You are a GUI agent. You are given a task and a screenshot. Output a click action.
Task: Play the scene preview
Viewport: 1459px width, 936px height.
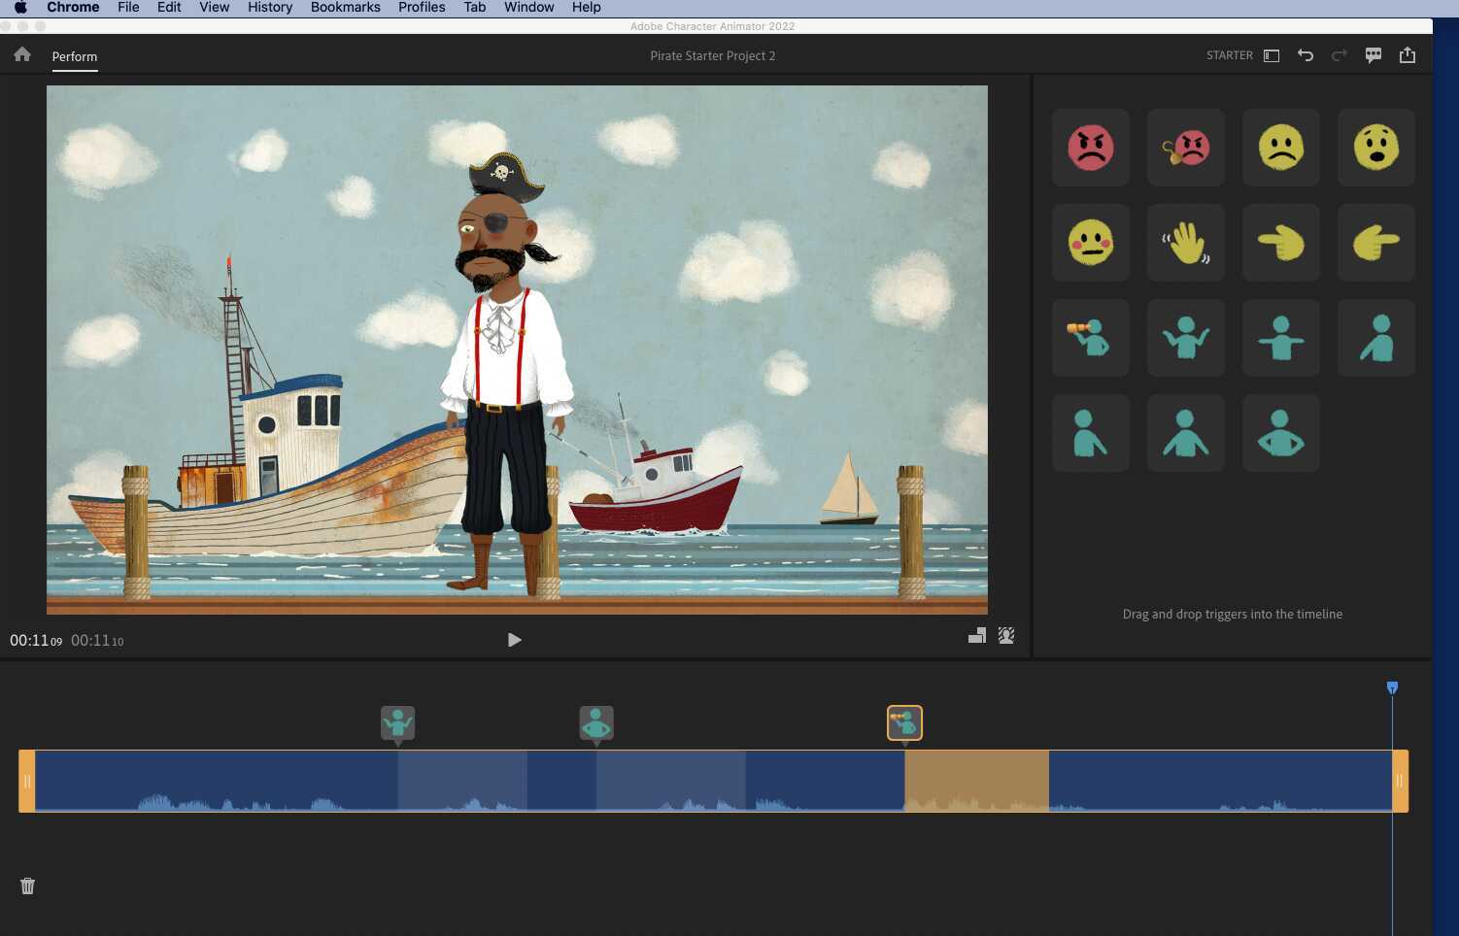[x=515, y=640]
